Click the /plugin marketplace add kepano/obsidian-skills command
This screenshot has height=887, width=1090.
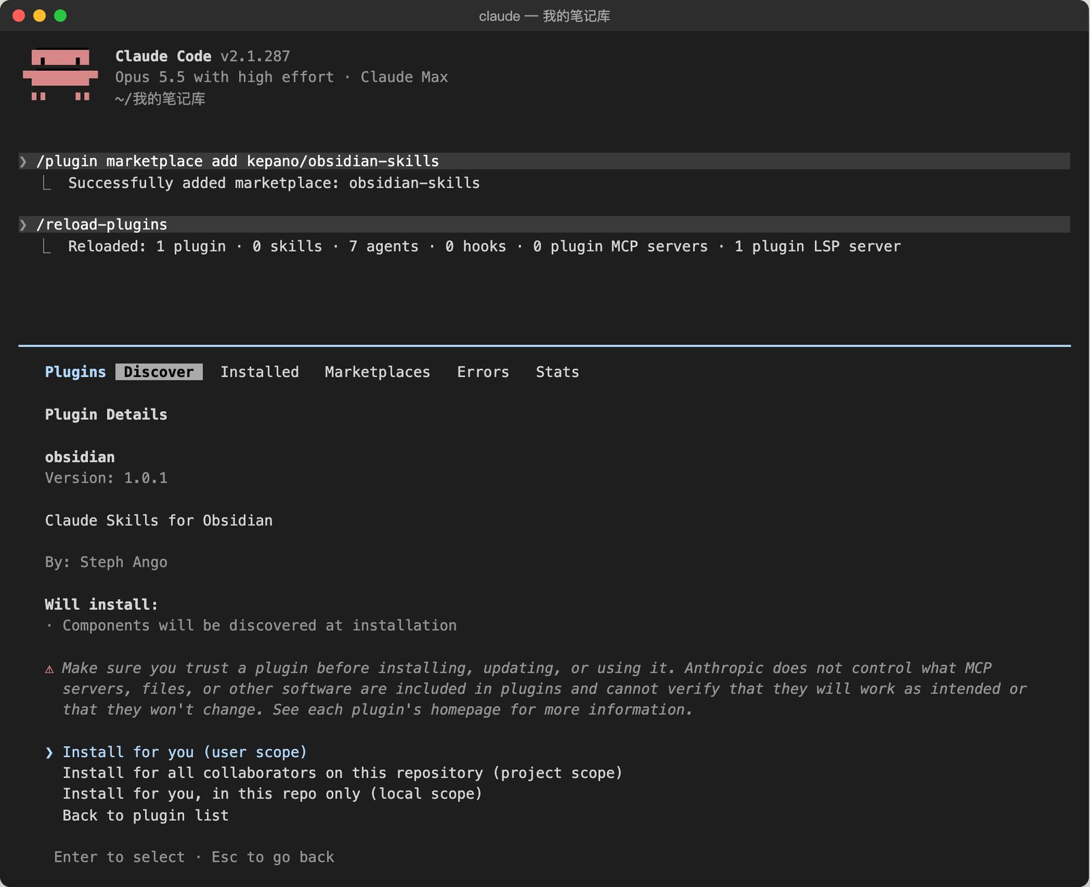[238, 161]
